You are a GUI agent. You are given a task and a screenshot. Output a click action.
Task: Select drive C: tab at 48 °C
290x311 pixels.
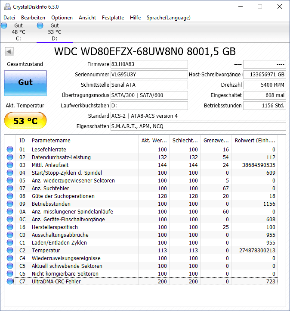19,32
